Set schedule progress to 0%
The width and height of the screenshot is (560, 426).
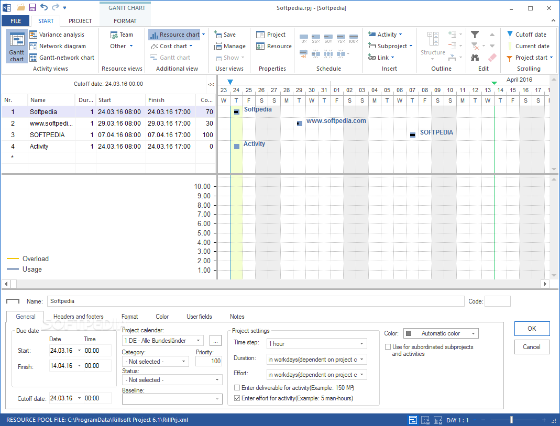304,39
